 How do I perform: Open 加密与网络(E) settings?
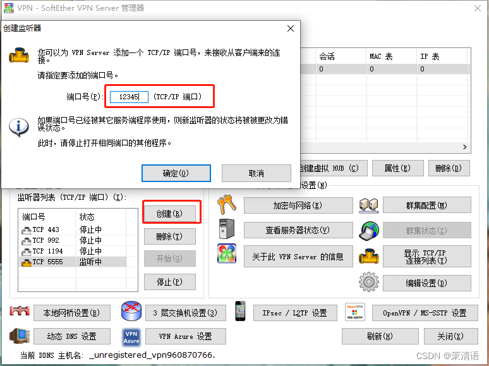point(298,205)
